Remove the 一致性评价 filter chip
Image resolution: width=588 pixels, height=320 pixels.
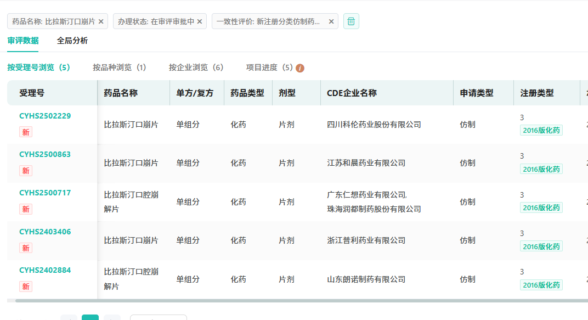point(331,21)
